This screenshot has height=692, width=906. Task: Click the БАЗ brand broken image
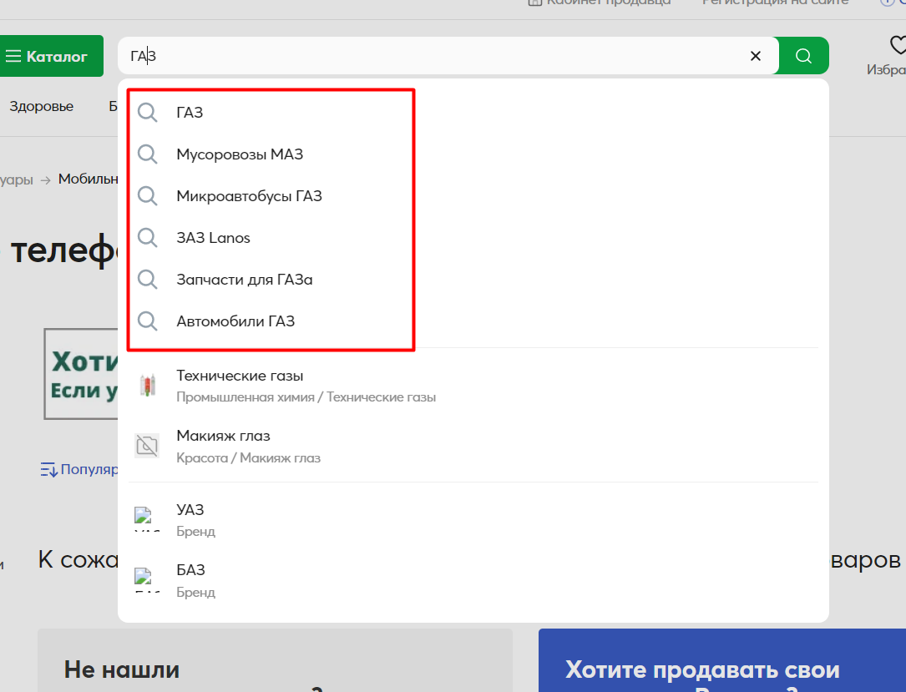[x=147, y=579]
